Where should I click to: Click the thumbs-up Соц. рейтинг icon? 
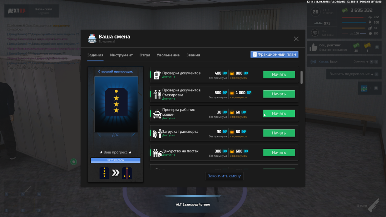click(313, 47)
